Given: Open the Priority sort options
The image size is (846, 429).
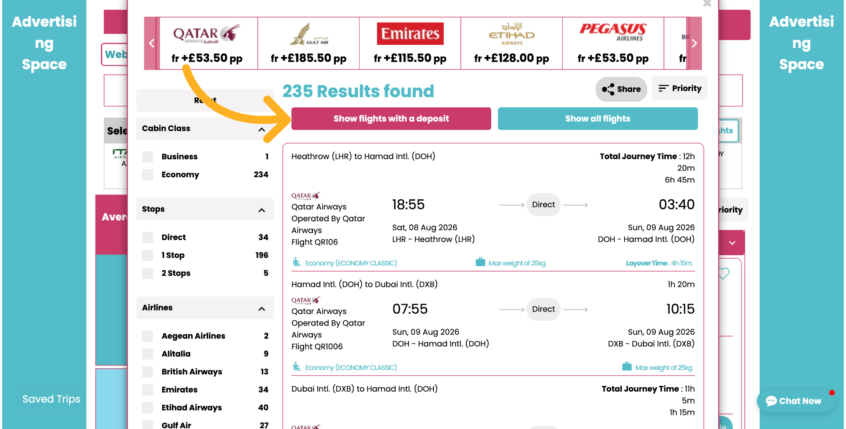Looking at the screenshot, I should 679,88.
